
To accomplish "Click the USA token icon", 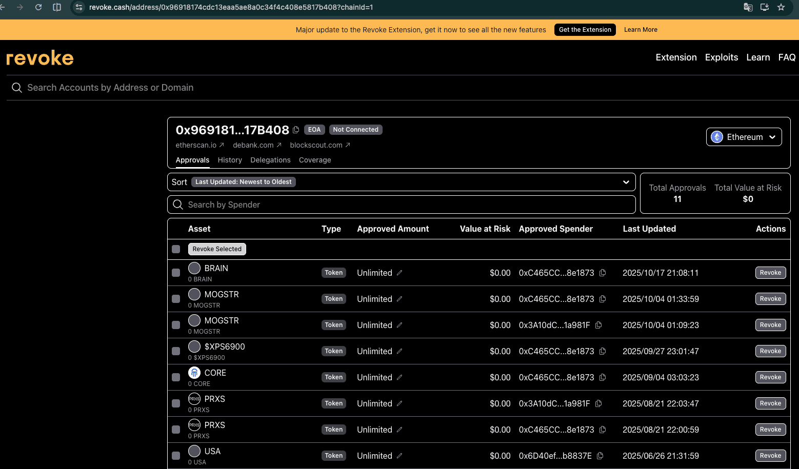I will [194, 451].
